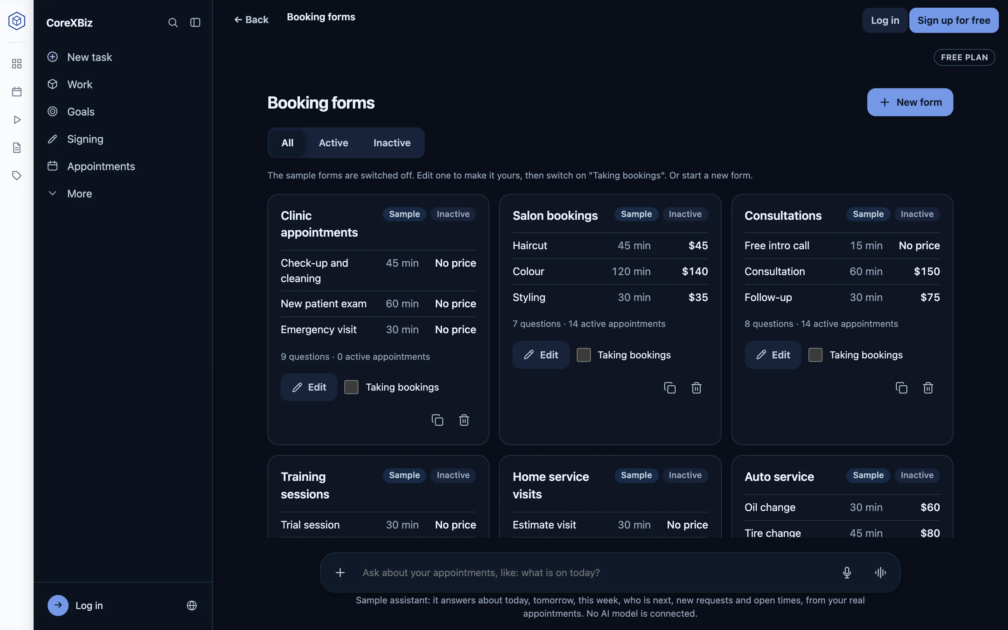Click the Estimate visit row
The width and height of the screenshot is (1008, 630).
pyautogui.click(x=610, y=525)
